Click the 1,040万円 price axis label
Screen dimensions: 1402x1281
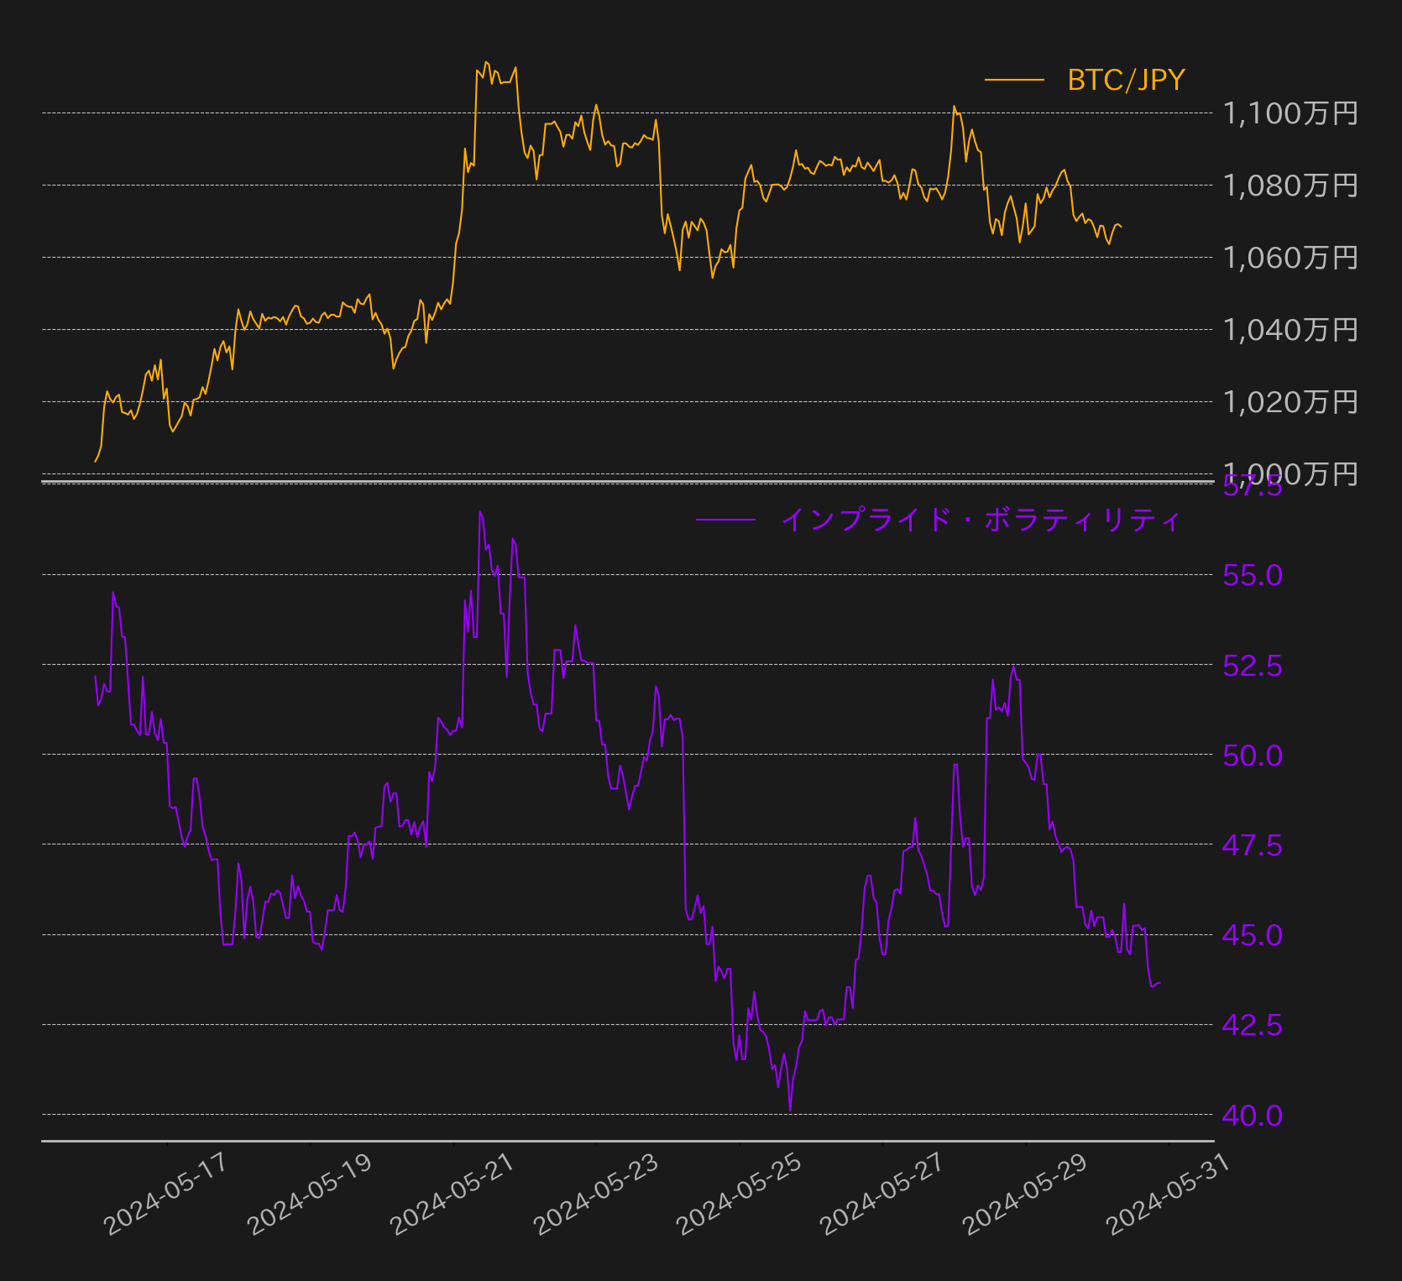(1290, 330)
